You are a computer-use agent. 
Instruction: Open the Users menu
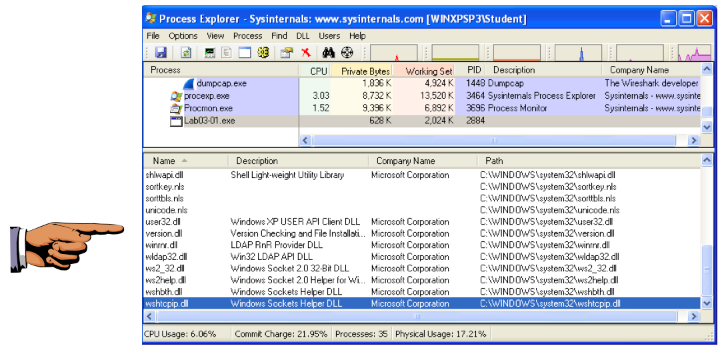coord(329,35)
